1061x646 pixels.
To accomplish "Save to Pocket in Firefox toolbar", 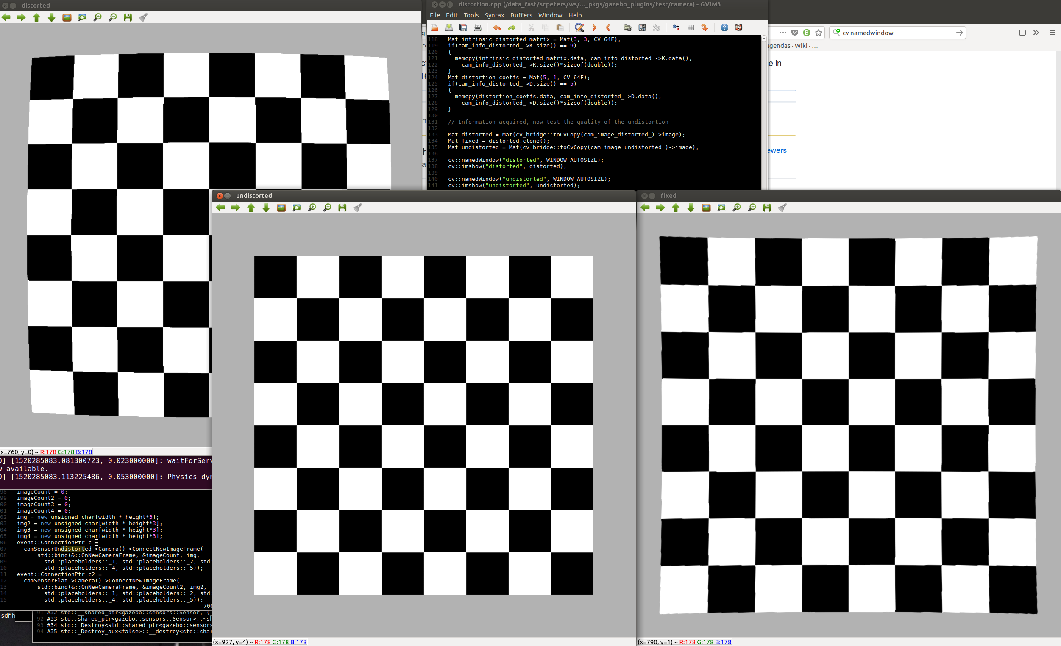I will [794, 32].
